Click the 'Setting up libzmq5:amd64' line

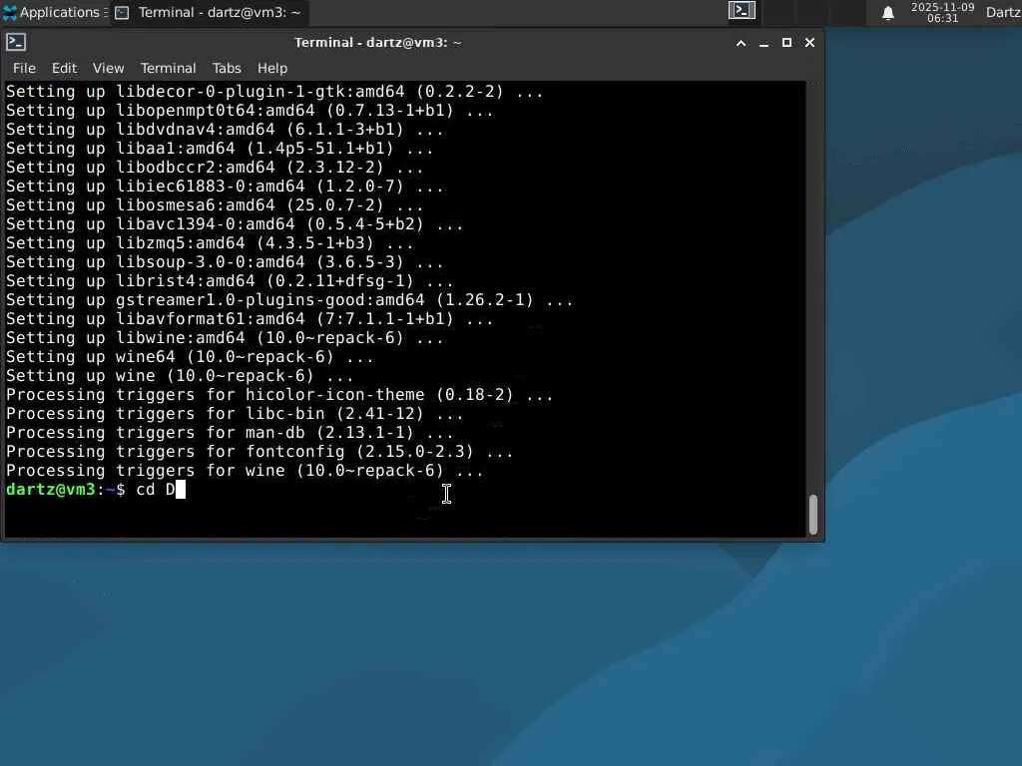click(x=210, y=243)
